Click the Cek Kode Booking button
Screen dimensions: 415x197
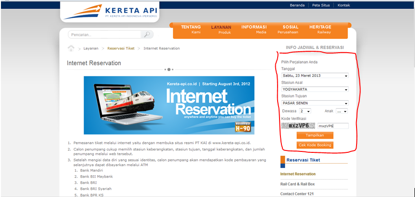click(x=315, y=145)
